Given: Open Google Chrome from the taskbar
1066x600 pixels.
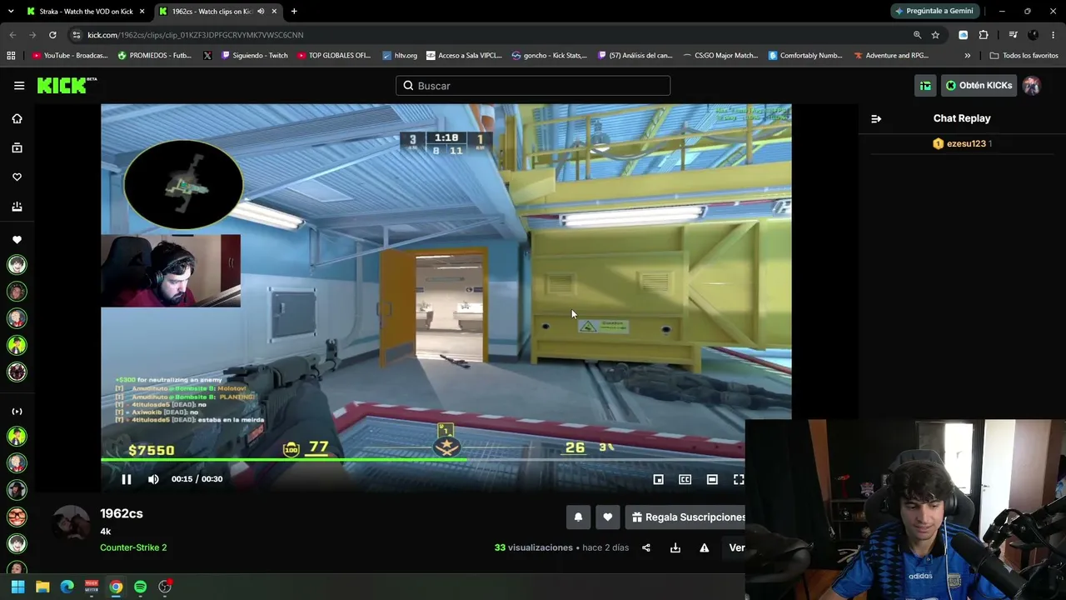Looking at the screenshot, I should coord(116,587).
